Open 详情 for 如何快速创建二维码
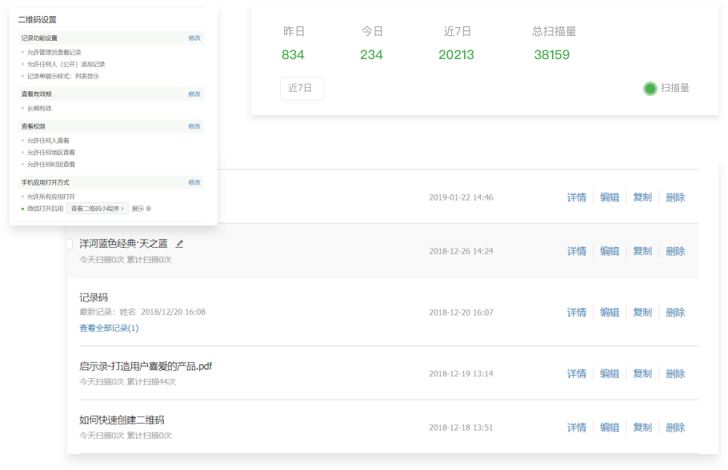 point(577,428)
